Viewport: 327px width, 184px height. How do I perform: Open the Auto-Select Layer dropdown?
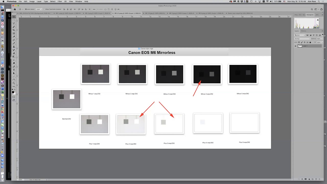click(x=39, y=9)
